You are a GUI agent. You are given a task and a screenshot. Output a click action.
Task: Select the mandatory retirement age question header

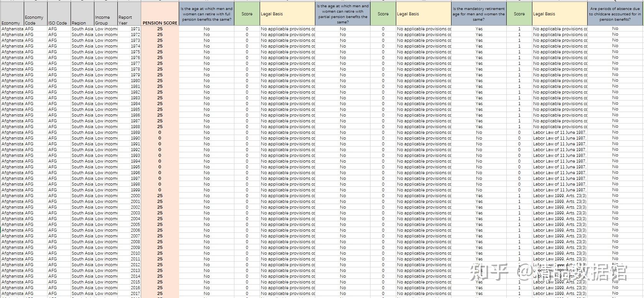click(479, 14)
